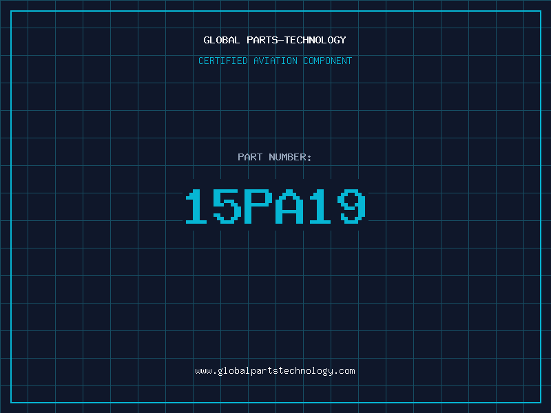Click the GLOBAL PARTS-TECHNOLOGY heading
Image resolution: width=551 pixels, height=413 pixels.
coord(275,40)
